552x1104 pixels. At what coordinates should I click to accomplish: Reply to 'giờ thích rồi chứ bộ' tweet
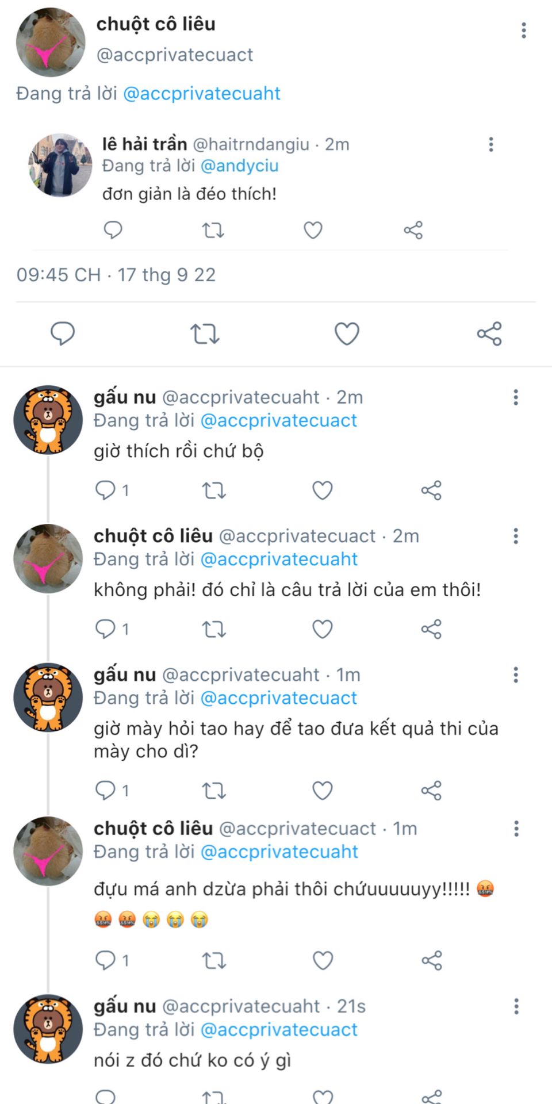pyautogui.click(x=105, y=490)
